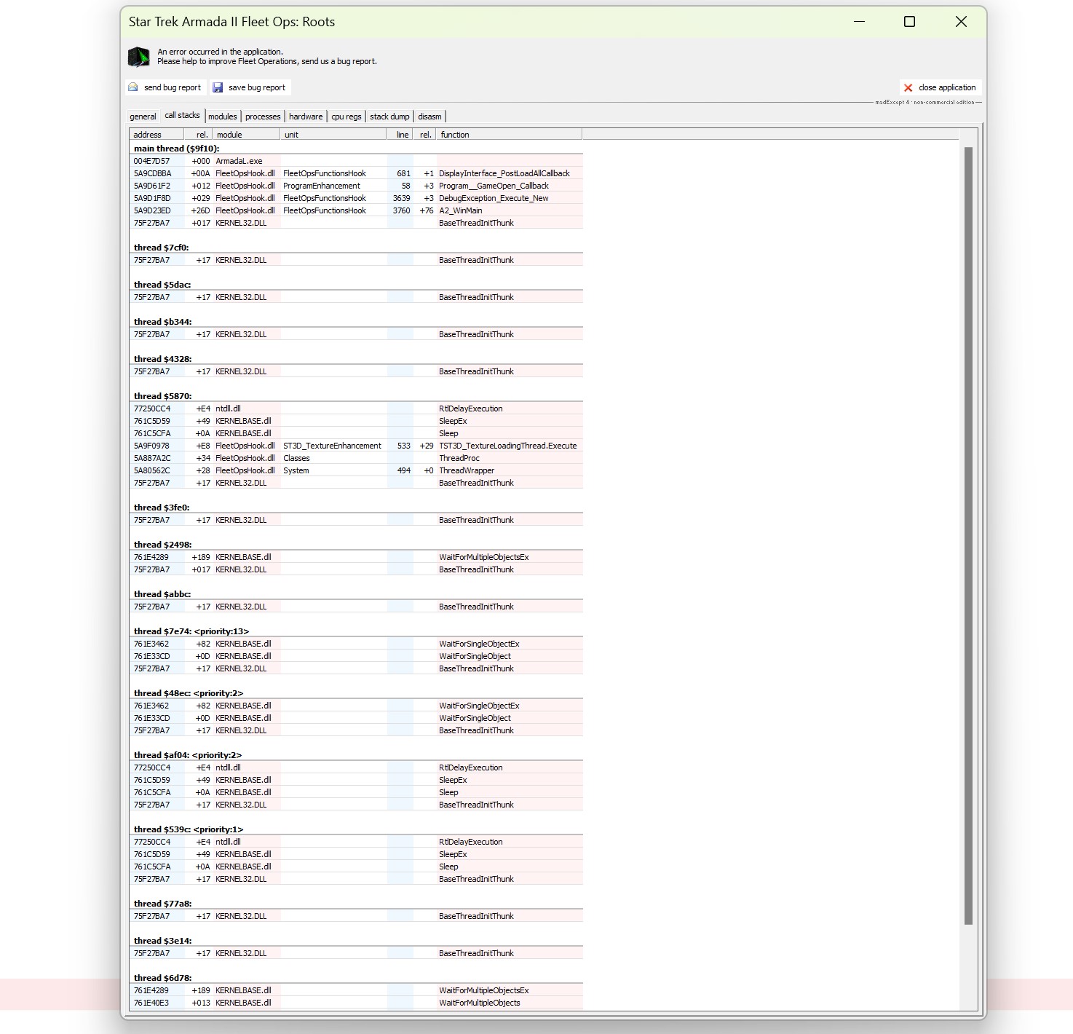Click the save bug report floppy icon
1073x1034 pixels.
coord(218,87)
